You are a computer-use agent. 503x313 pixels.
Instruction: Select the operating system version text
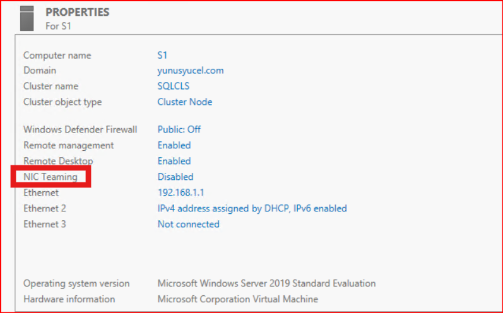click(x=266, y=283)
